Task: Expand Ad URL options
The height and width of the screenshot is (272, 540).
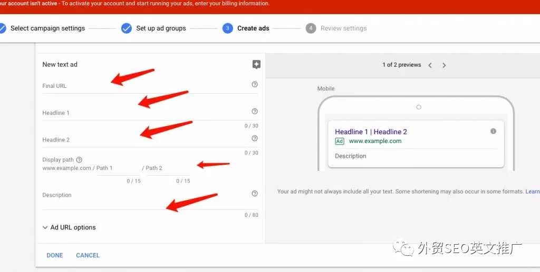Action: click(x=69, y=227)
